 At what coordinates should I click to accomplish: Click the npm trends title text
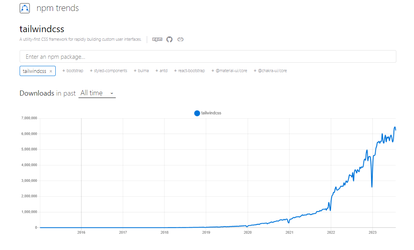point(58,8)
